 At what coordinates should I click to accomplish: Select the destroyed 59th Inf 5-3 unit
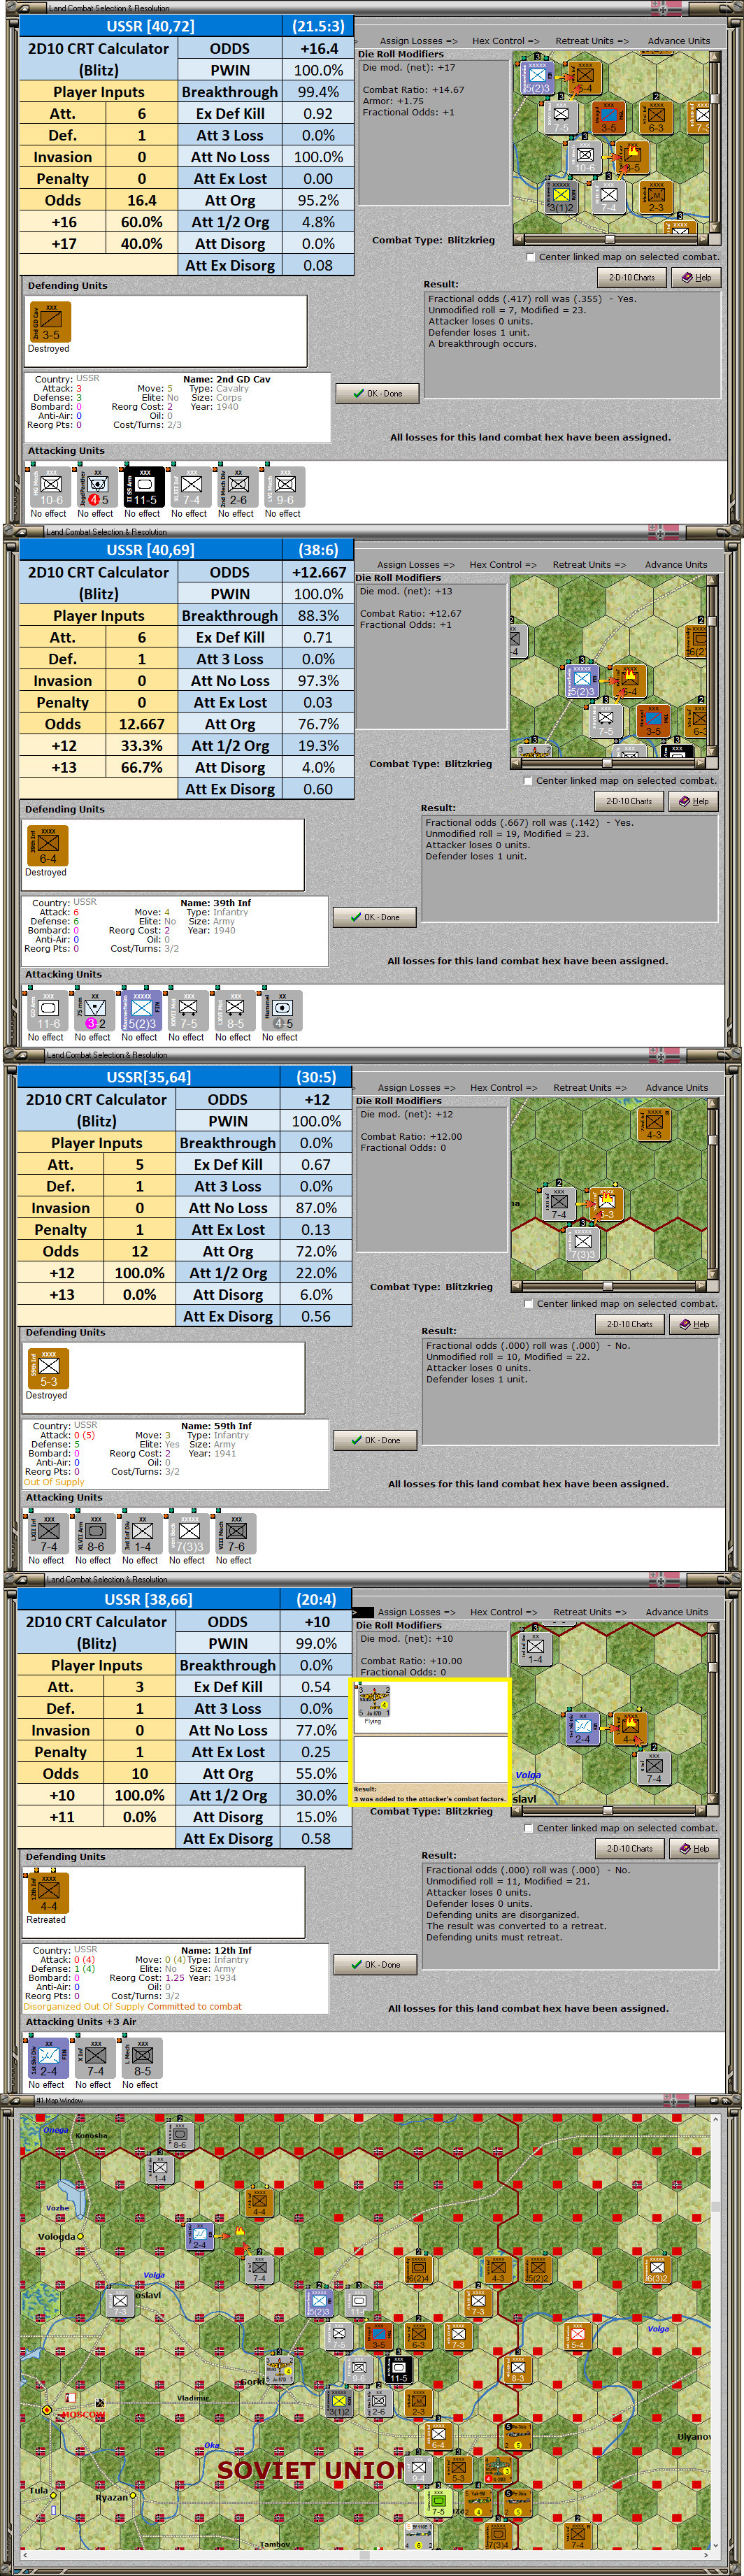47,1369
